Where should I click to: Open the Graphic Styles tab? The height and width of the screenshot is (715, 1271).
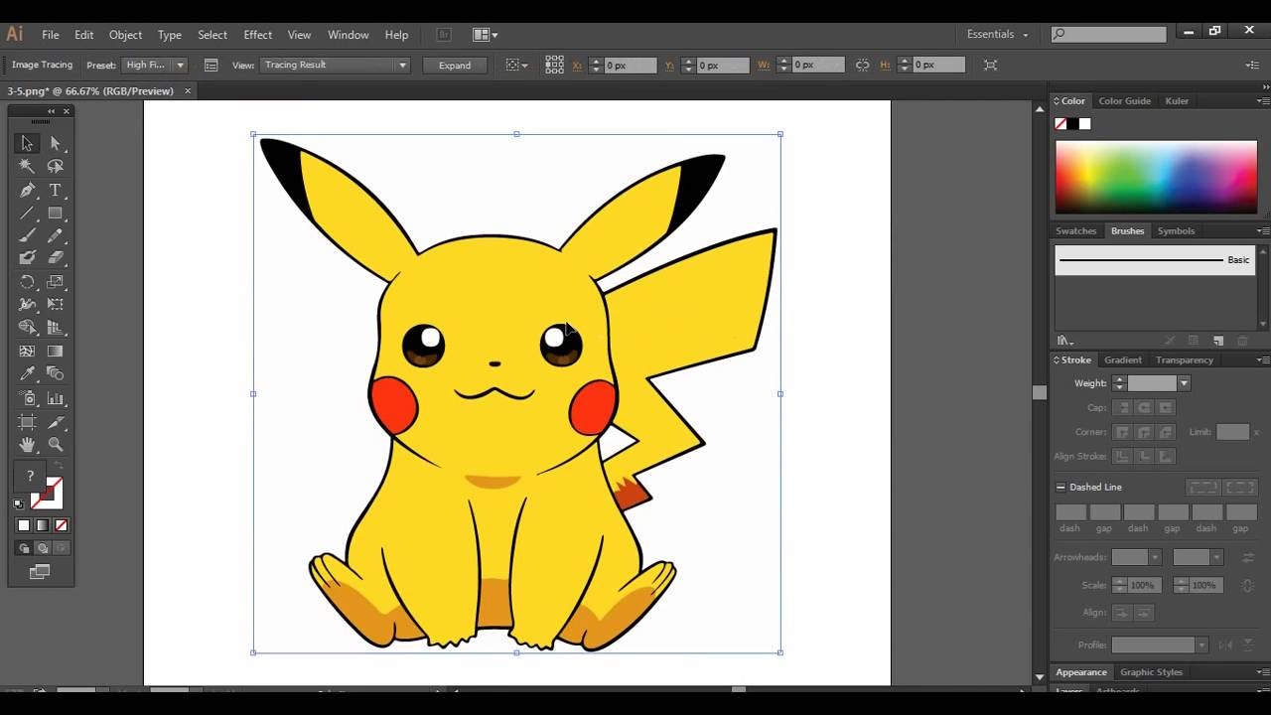pyautogui.click(x=1151, y=672)
